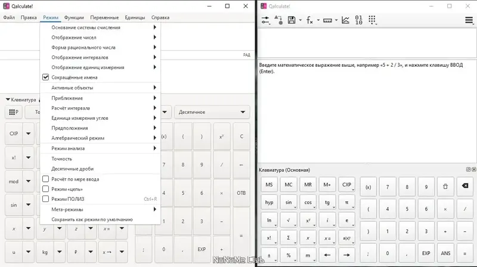
Task: Click the MS memory store button
Action: point(270,185)
